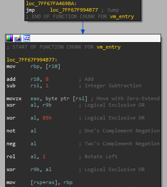Viewport: 167px width, 187px height.
Task: Select the add r10, 8 instruction
Action: [27, 79]
